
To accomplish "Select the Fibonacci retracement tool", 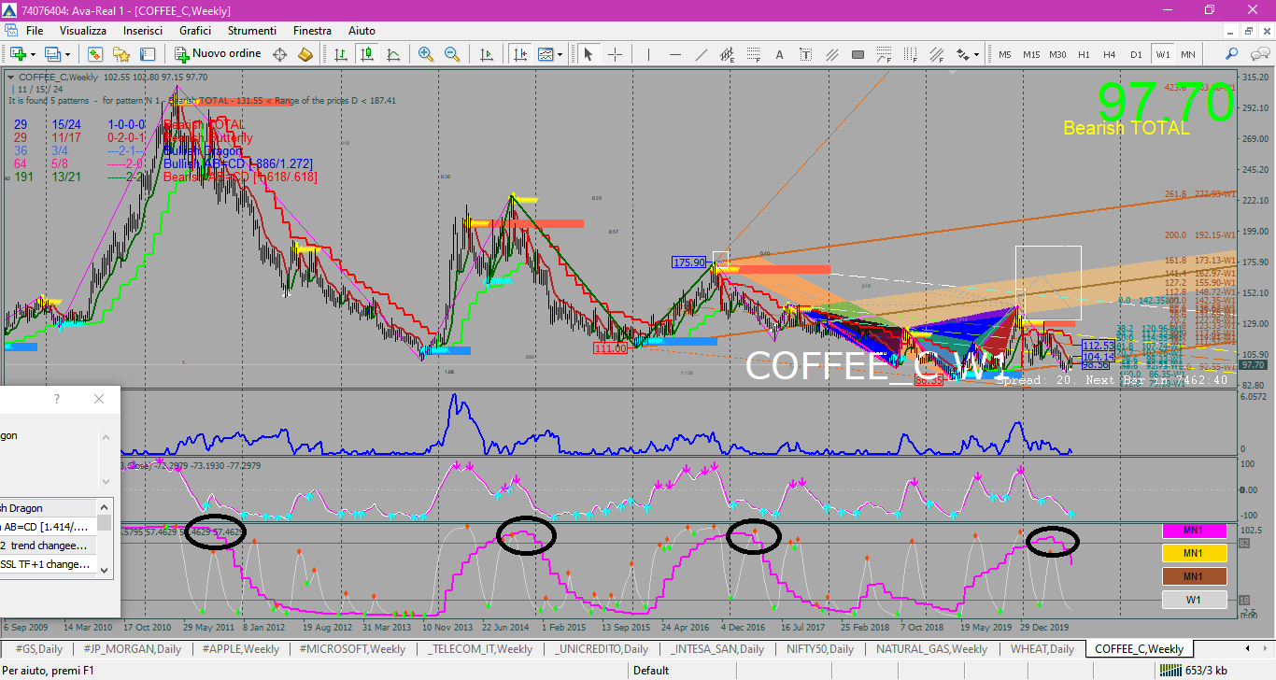I will (753, 54).
